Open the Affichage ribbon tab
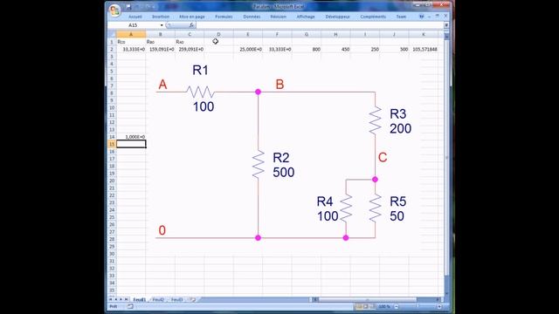559x314 pixels. pos(306,17)
